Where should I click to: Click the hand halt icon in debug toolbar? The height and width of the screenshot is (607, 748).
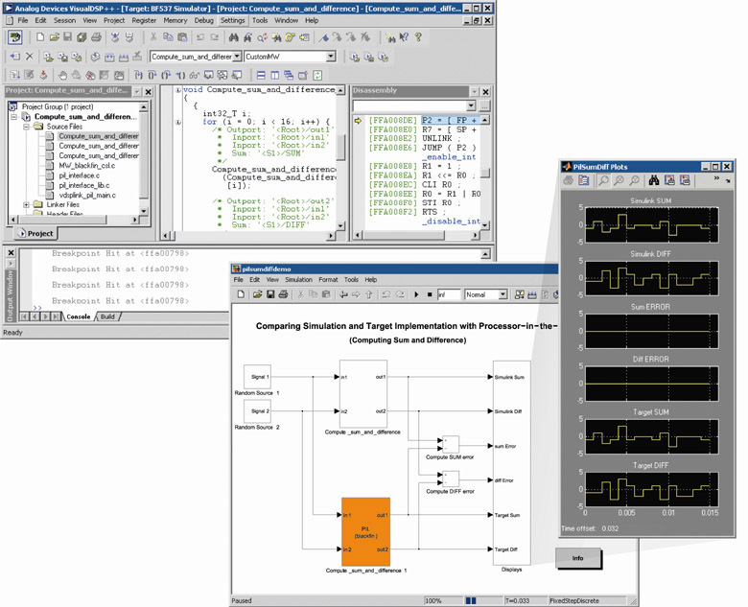coord(62,75)
